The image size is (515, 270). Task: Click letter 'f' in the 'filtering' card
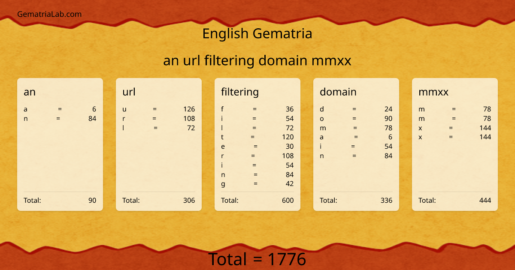[x=222, y=109]
